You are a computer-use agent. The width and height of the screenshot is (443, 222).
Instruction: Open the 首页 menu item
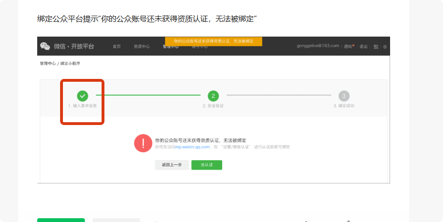tap(117, 47)
